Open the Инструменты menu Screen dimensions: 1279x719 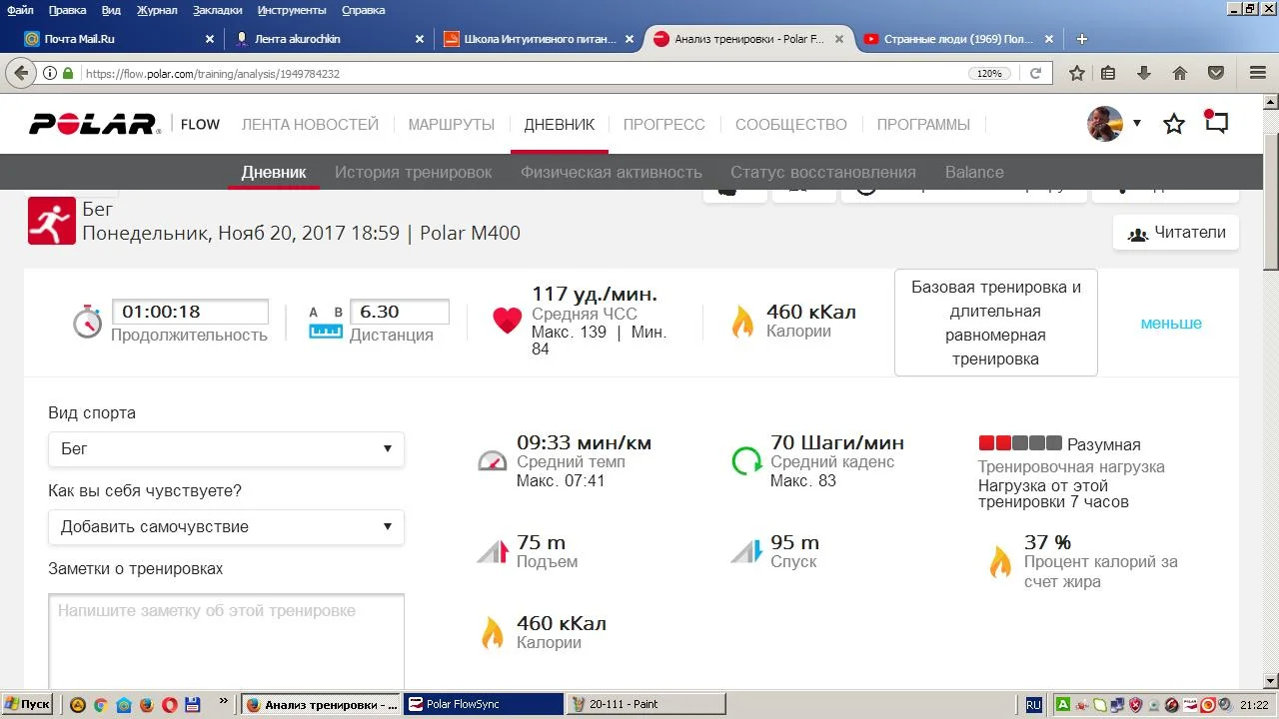tap(292, 10)
